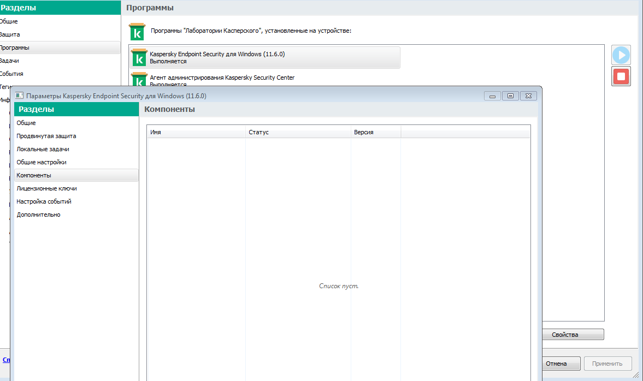The image size is (643, 381).
Task: Click the Kaspersky logo icon beside the Программы description
Action: tap(137, 32)
